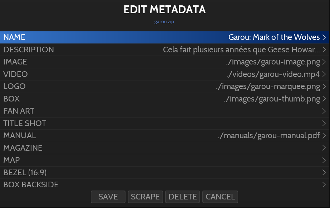Viewport: 330px width, 208px height.
Task: Click the MAP row arrow icon
Action: (x=324, y=160)
